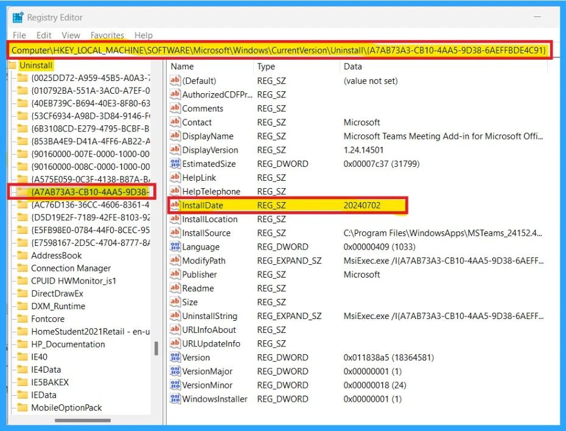Image resolution: width=566 pixels, height=431 pixels.
Task: Click the InstallDate string value icon
Action: [175, 205]
